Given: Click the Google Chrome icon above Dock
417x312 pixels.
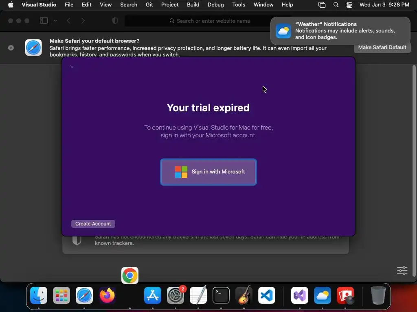Looking at the screenshot, I should [130, 275].
